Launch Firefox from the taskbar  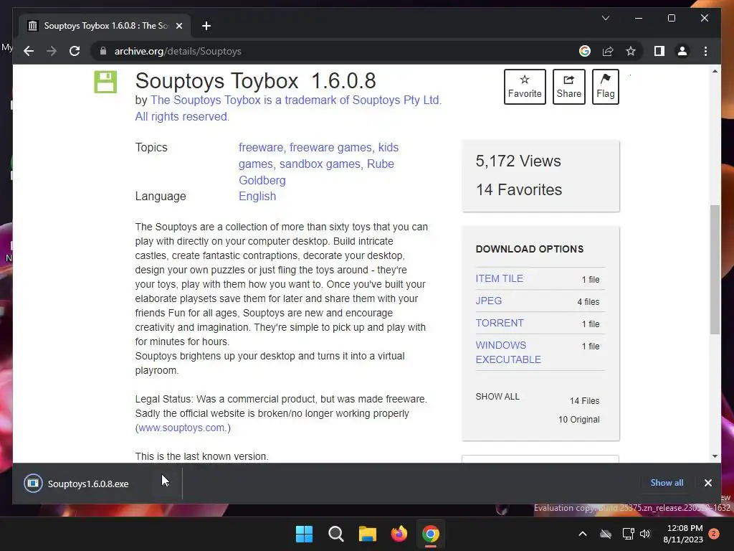pyautogui.click(x=399, y=534)
